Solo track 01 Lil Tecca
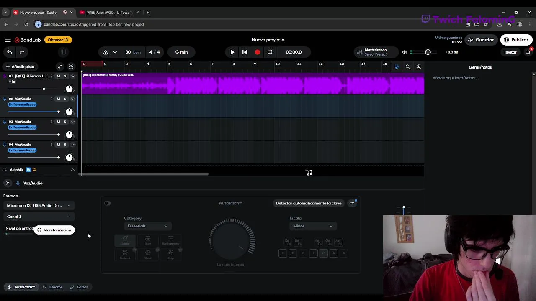 pyautogui.click(x=65, y=76)
